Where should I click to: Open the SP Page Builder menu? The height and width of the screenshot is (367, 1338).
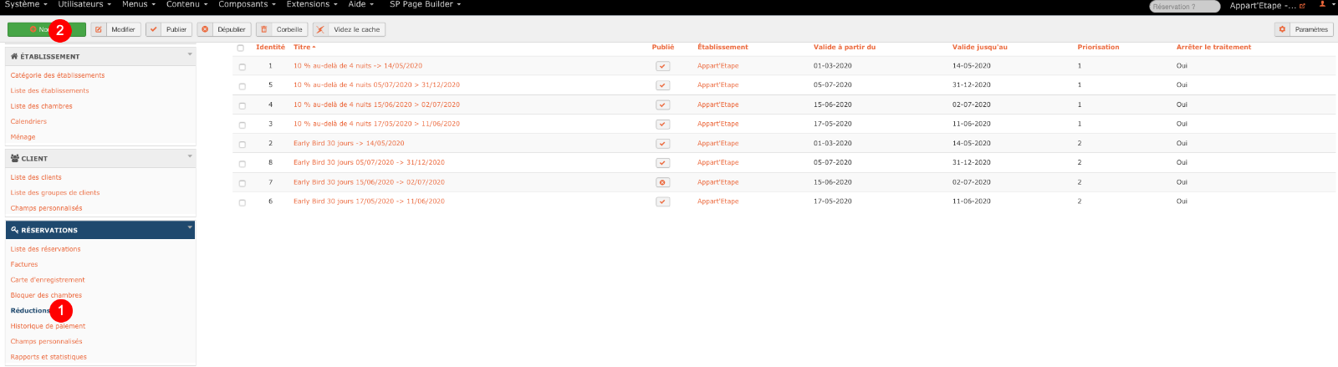pyautogui.click(x=425, y=5)
